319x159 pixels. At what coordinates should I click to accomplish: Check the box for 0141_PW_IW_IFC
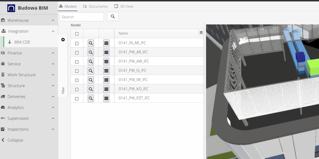click(x=77, y=80)
